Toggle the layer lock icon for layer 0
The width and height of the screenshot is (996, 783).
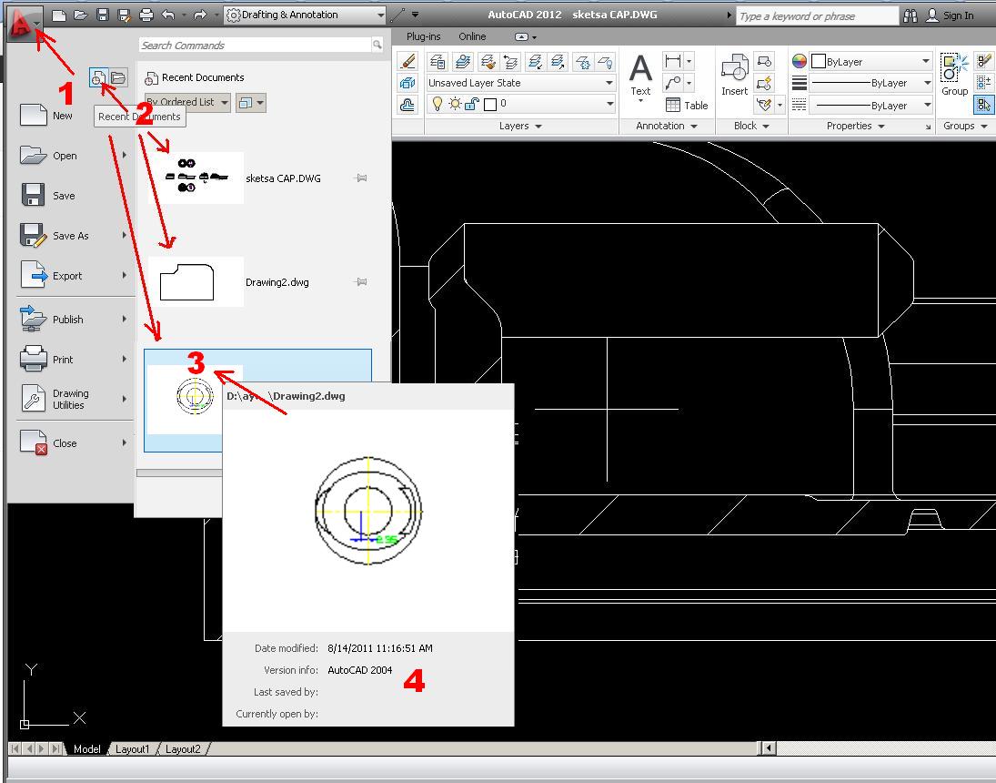(471, 104)
